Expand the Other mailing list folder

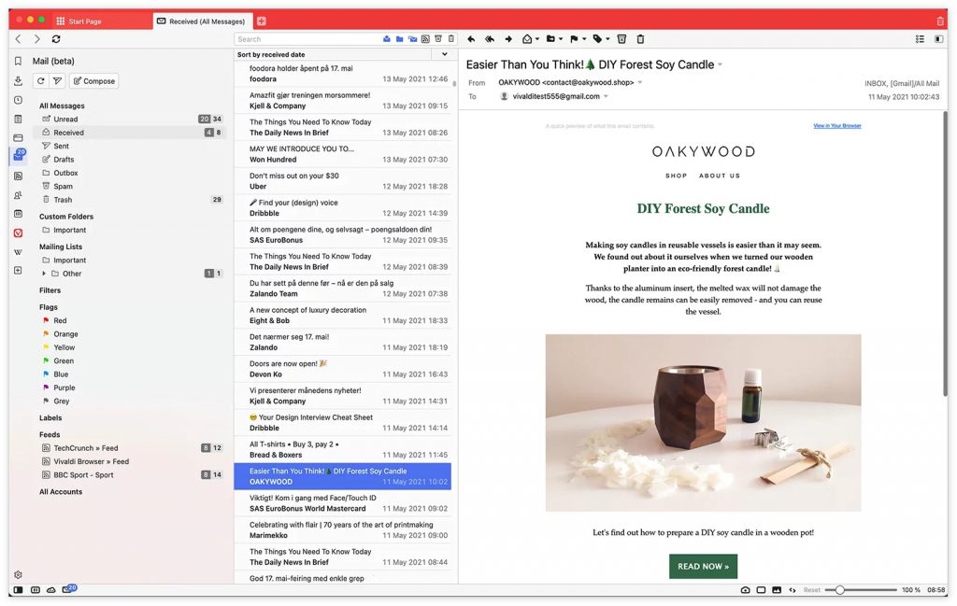point(44,274)
